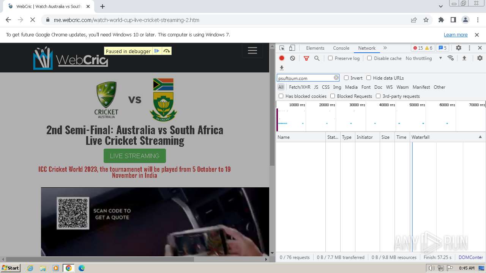
Task: Step over next function call
Action: [167, 51]
